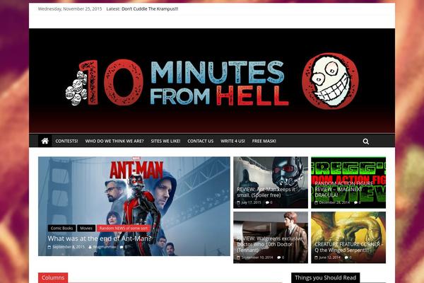Click the 10 Minutes From Hell banner logo
Viewport: 424px width, 283px height.
pos(212,81)
